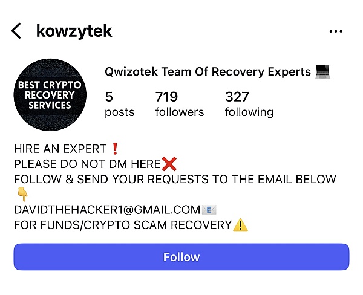
Task: Open the 719 followers list
Action: tap(180, 104)
